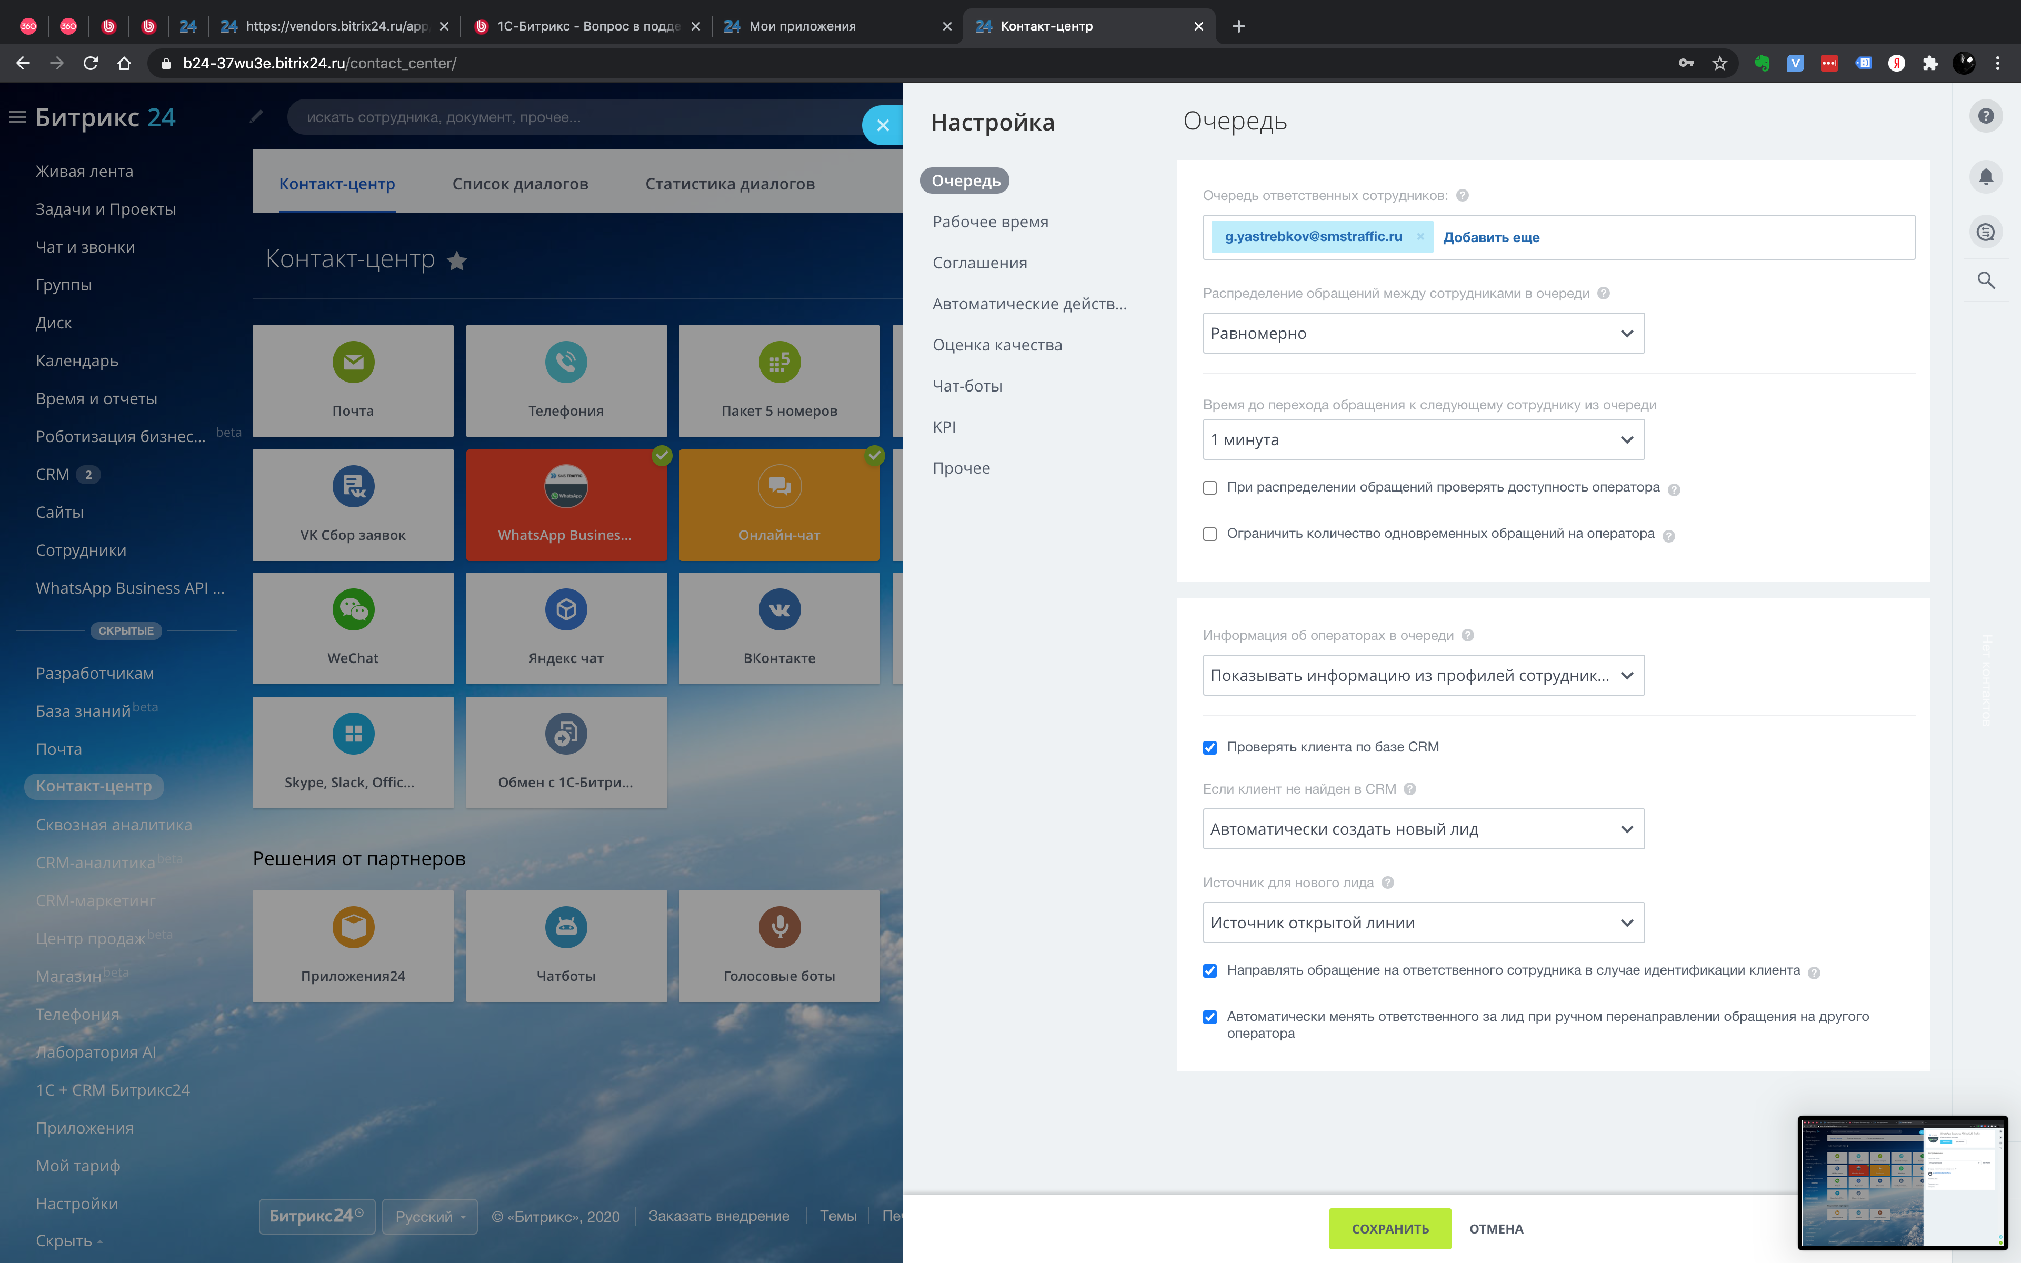
Task: Open the WeChat channel tile
Action: (x=353, y=627)
